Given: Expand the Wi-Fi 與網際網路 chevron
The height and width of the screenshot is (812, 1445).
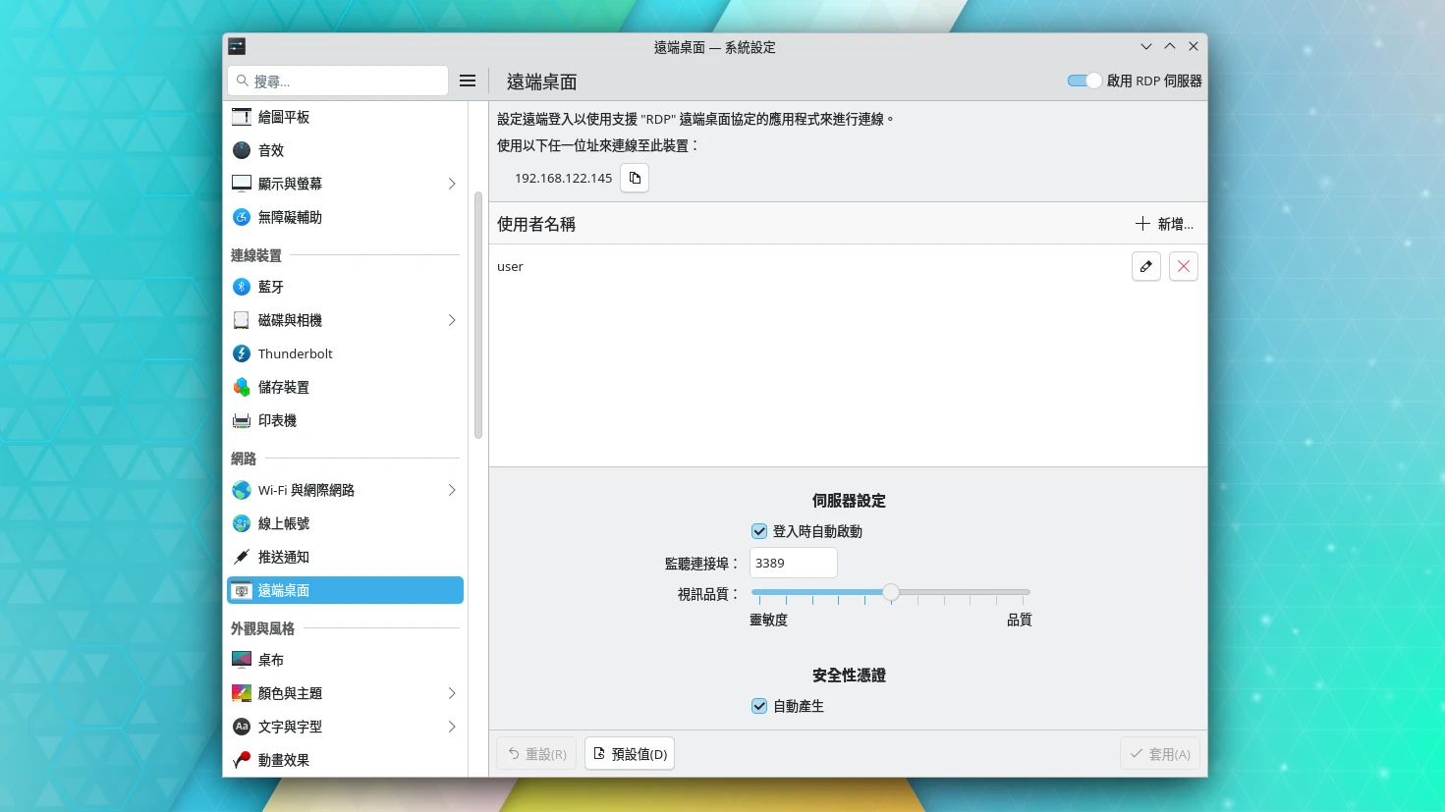Looking at the screenshot, I should (x=452, y=490).
